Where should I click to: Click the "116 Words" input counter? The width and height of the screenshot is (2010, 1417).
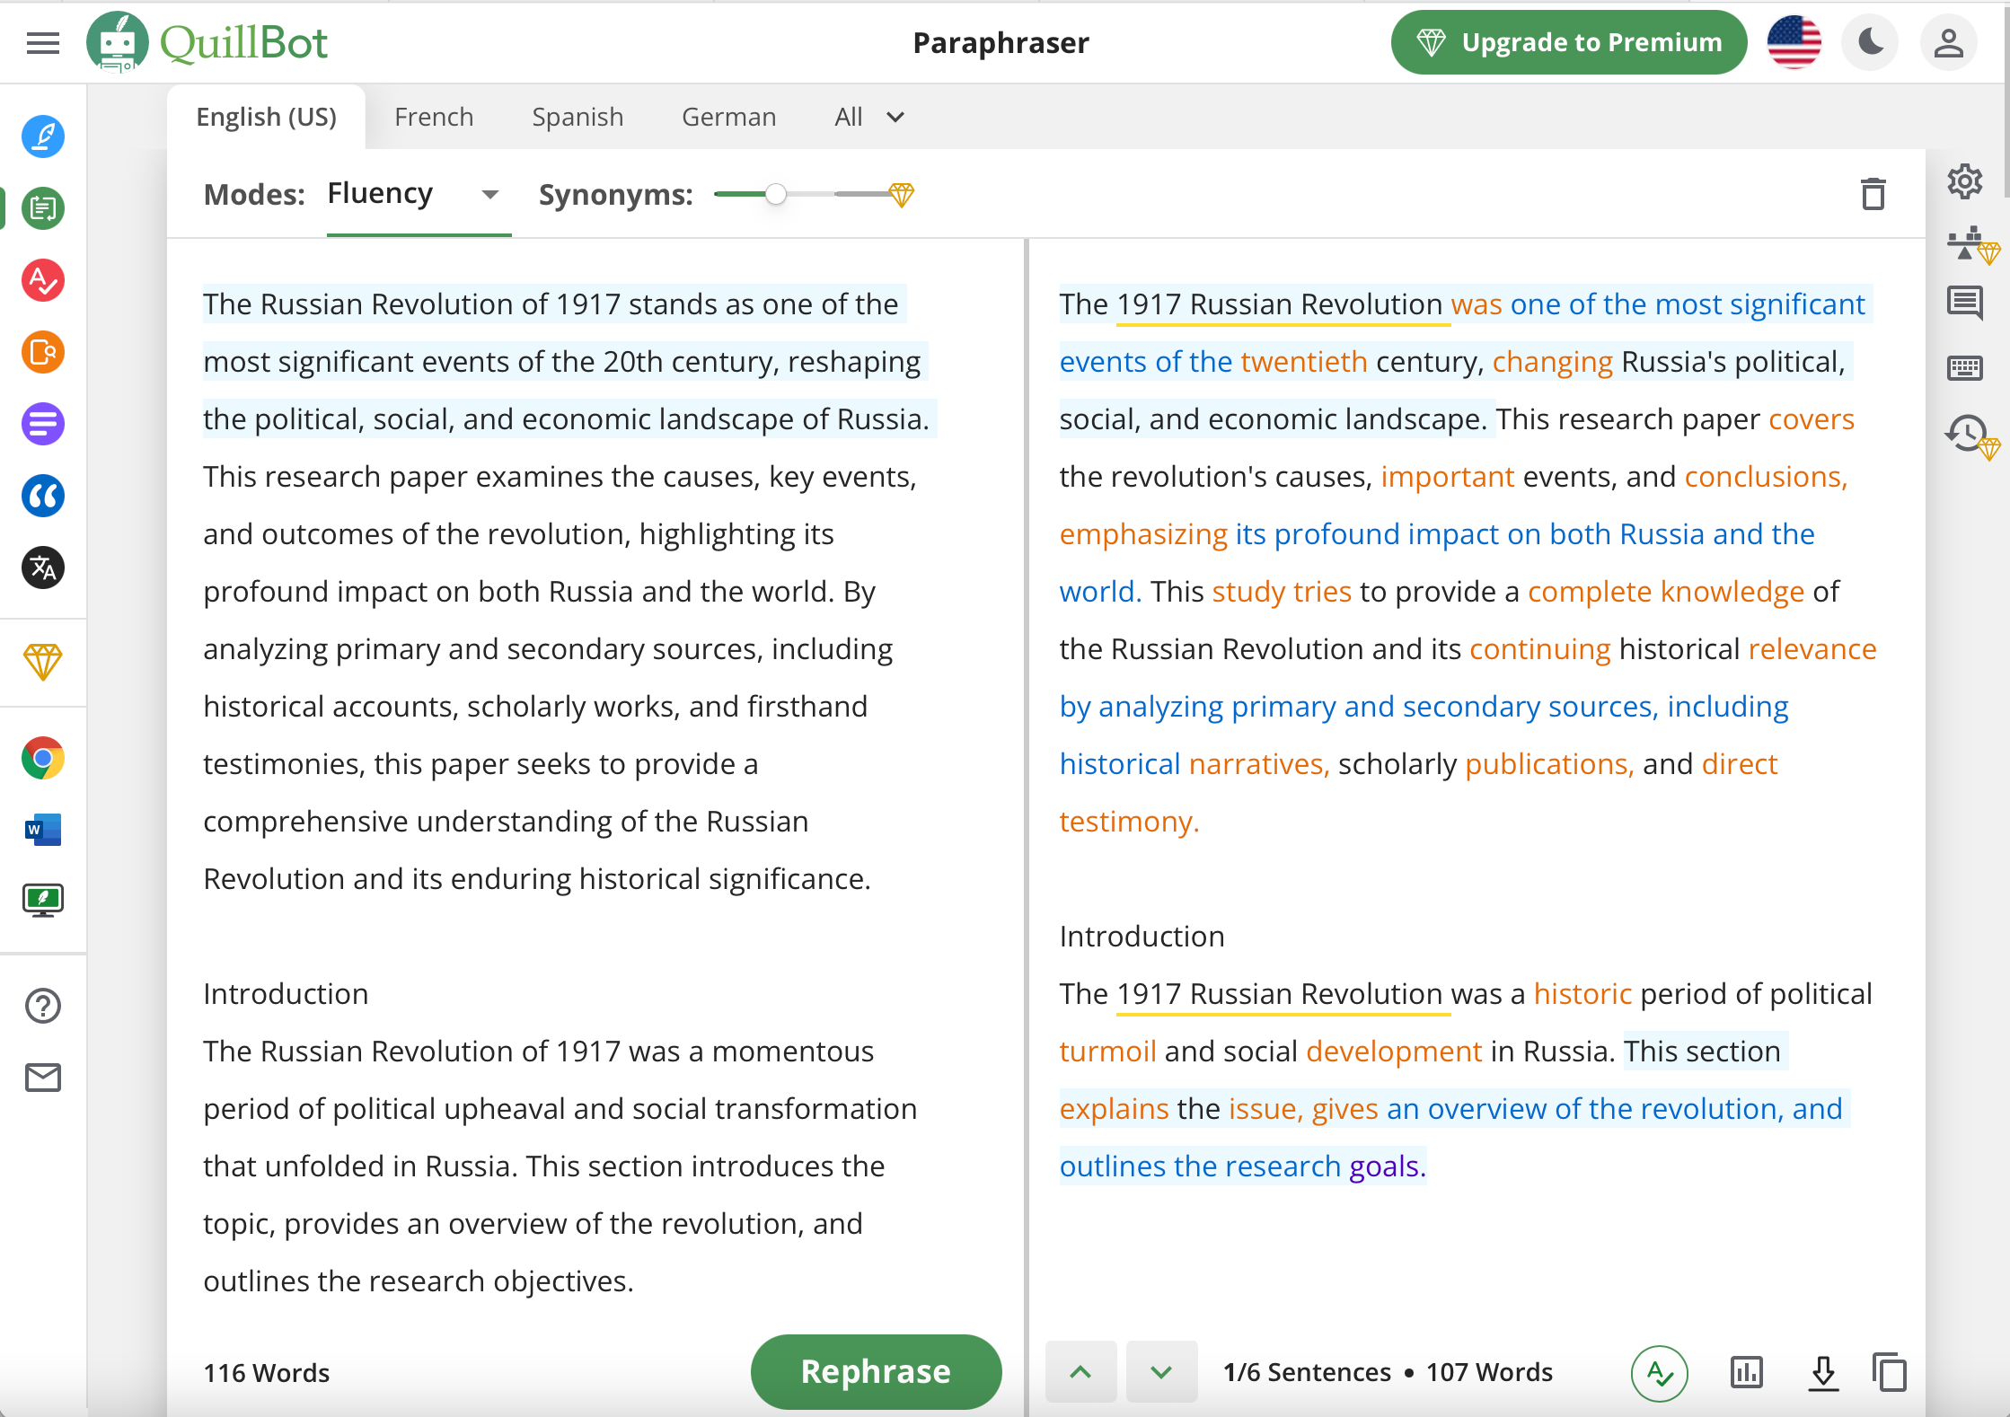click(267, 1373)
